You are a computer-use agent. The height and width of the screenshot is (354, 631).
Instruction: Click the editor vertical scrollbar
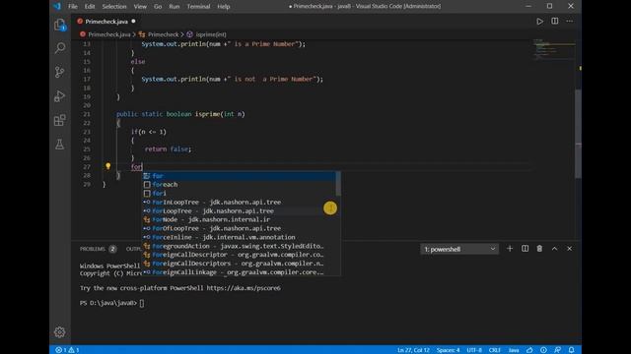pos(579,134)
